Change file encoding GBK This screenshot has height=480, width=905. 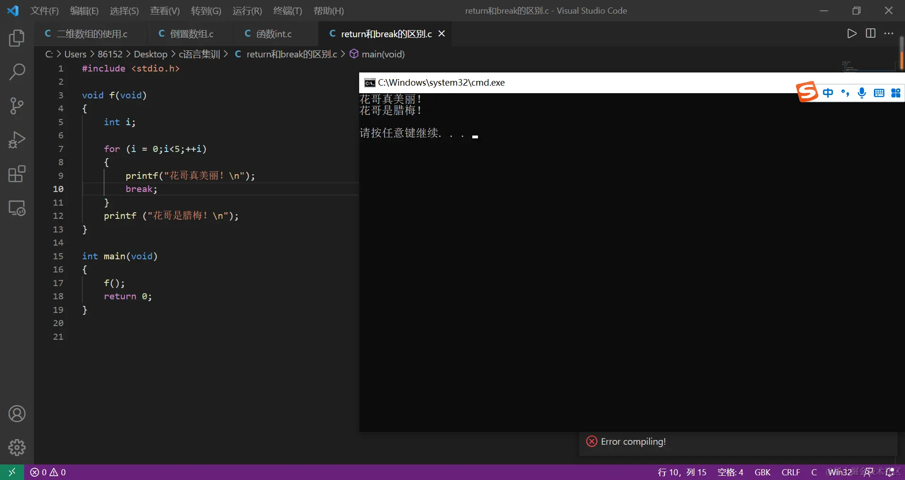[x=762, y=472]
